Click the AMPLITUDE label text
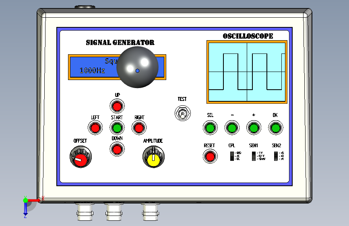 [x=153, y=141]
